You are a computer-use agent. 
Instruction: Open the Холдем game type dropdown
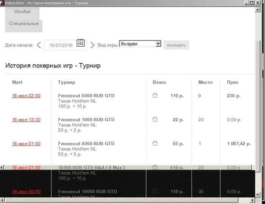(x=140, y=44)
